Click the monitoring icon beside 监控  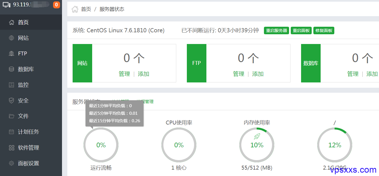click(11, 85)
